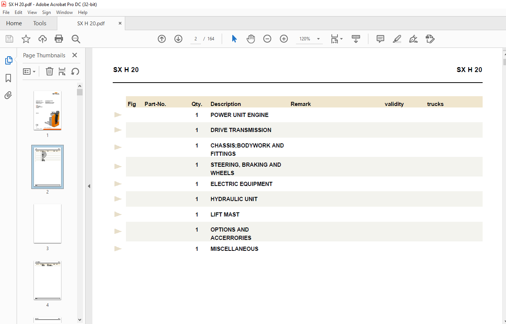Open the 120% zoom level dropdown
Screen dimensions: 506x324
point(318,39)
